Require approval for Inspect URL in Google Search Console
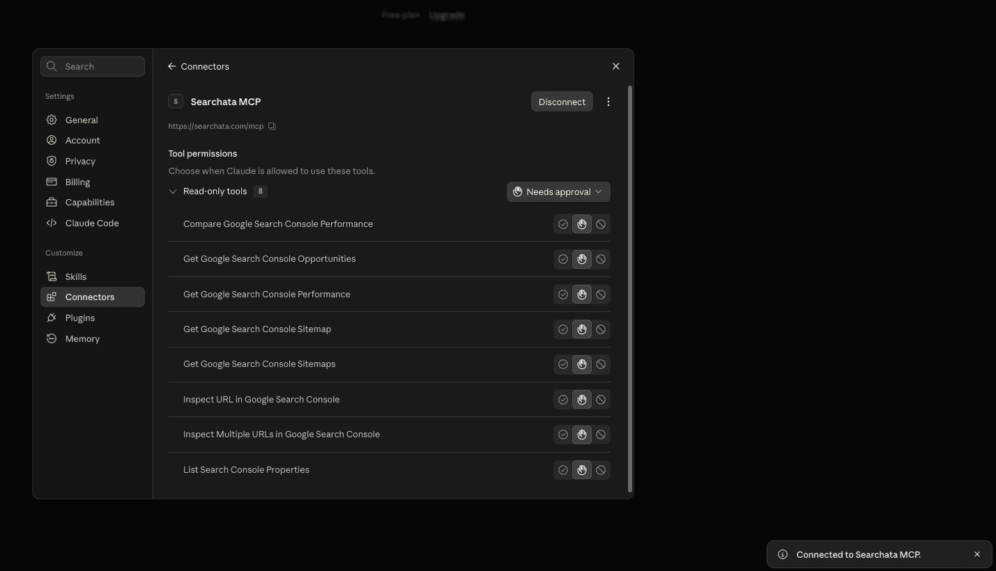This screenshot has height=571, width=996. (582, 400)
